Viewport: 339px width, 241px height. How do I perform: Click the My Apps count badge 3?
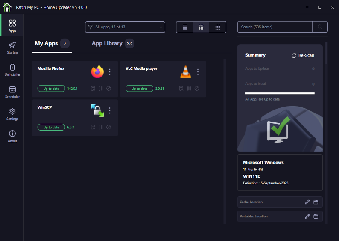64,43
